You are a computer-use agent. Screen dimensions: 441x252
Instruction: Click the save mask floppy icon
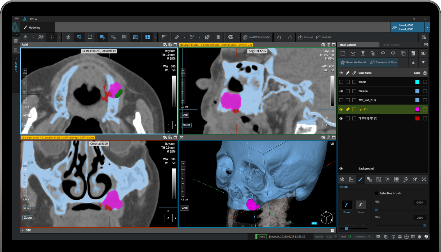[x=363, y=53]
